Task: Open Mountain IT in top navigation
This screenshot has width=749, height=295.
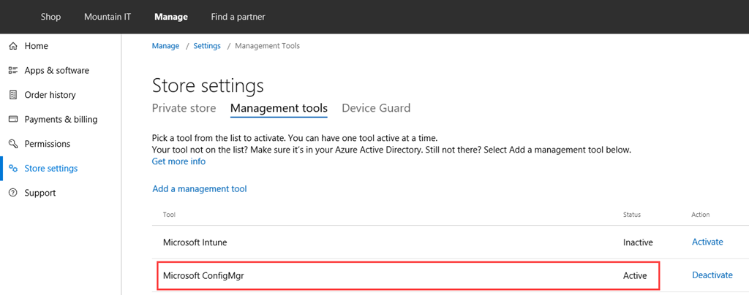Action: [x=108, y=17]
